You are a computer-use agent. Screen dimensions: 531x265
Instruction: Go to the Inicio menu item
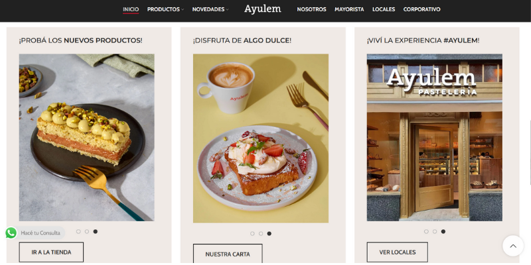pyautogui.click(x=131, y=9)
